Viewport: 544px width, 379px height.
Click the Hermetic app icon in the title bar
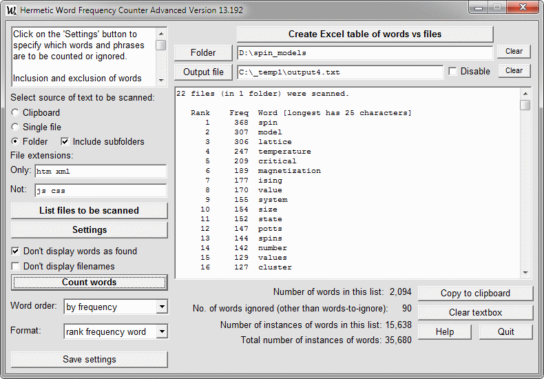tap(11, 10)
